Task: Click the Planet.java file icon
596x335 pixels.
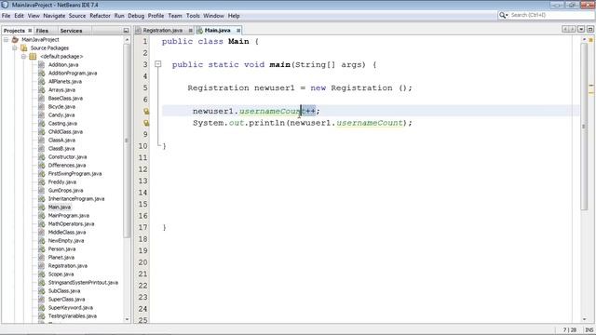Action: [41, 257]
